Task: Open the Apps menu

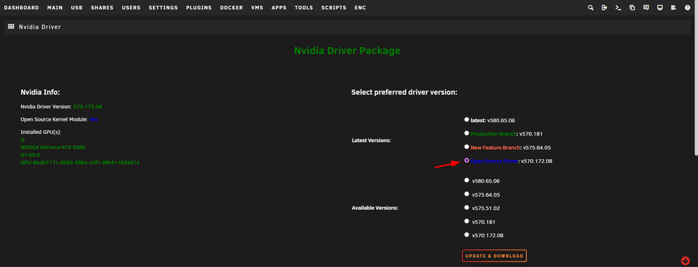Action: pyautogui.click(x=279, y=8)
